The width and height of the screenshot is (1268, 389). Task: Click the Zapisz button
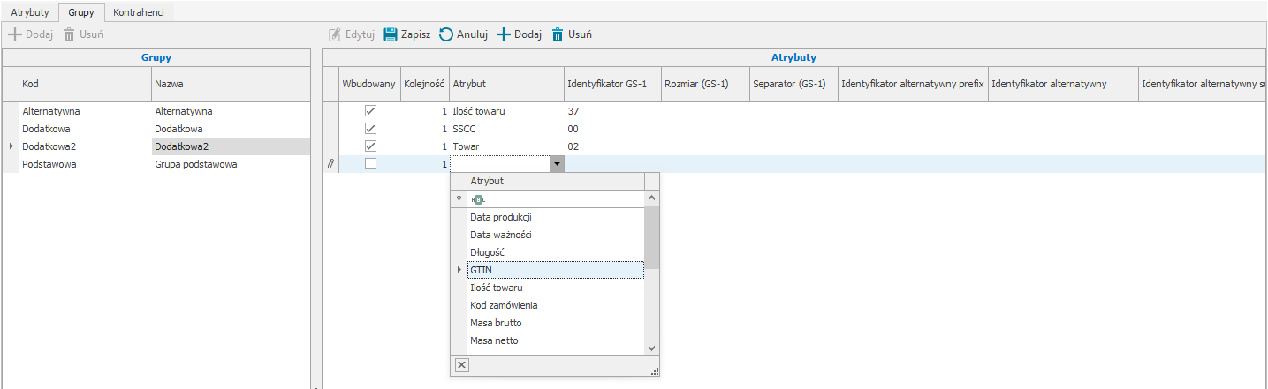pos(406,35)
